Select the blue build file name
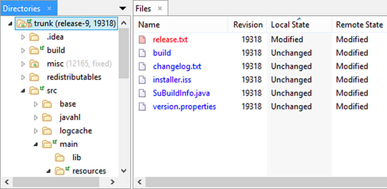Image resolution: width=387 pixels, height=189 pixels. click(x=162, y=53)
